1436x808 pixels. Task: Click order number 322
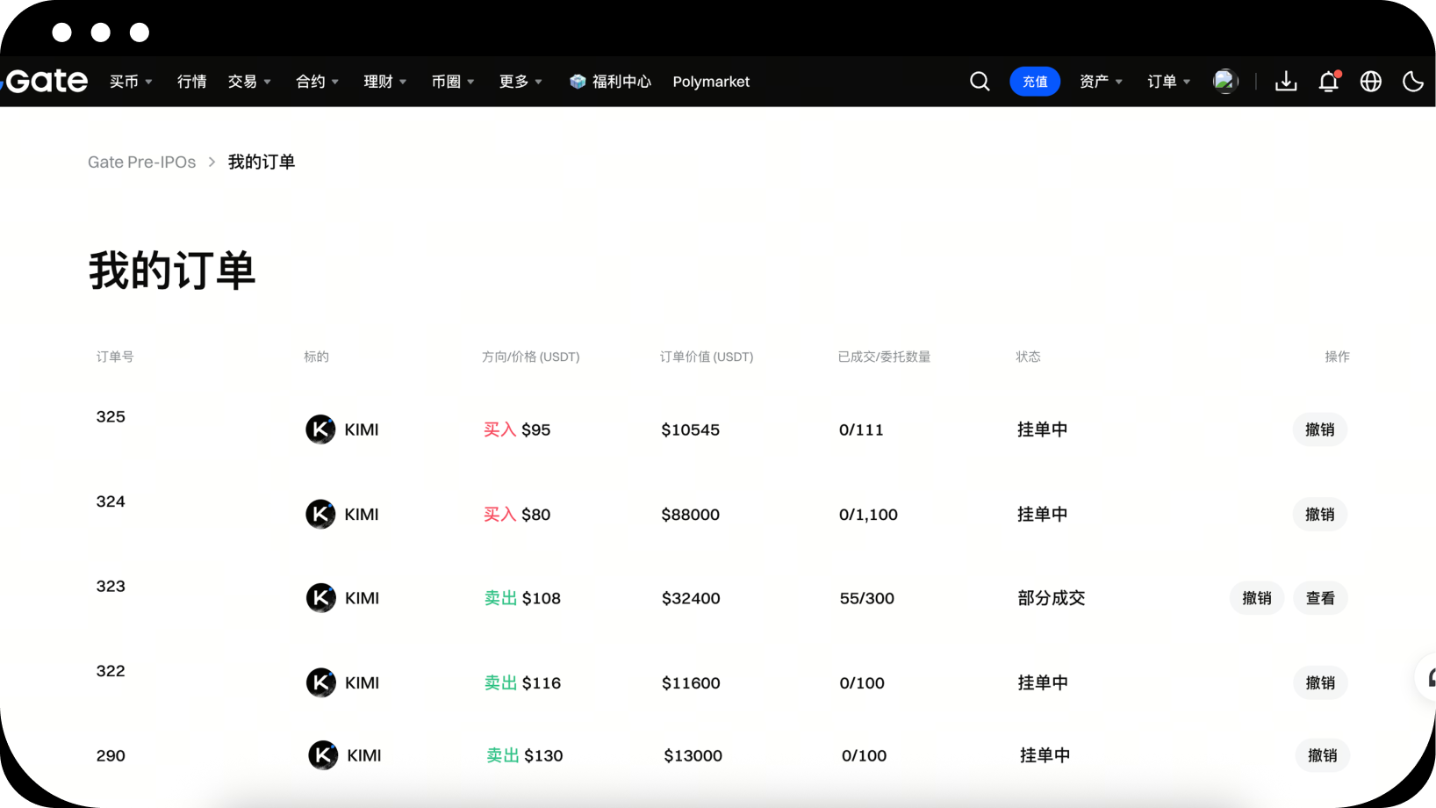click(x=111, y=671)
